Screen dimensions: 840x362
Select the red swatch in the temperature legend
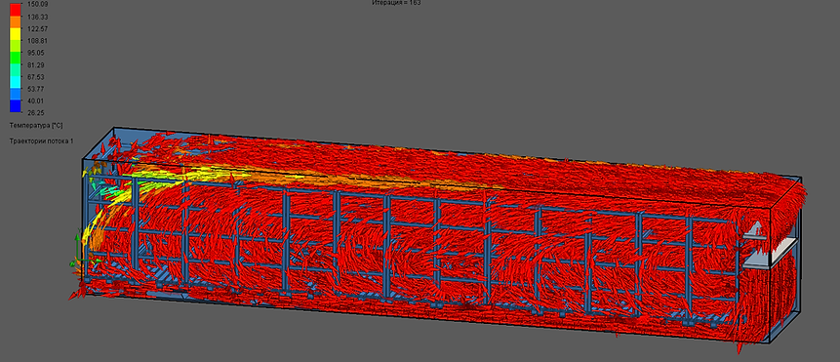pos(16,9)
